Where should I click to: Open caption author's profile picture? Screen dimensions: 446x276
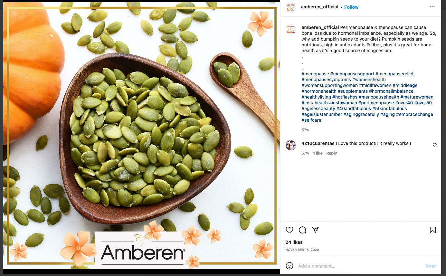point(291,30)
